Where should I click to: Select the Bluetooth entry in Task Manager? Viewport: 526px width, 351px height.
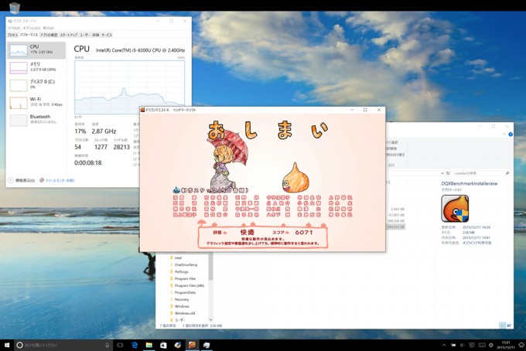pos(36,120)
